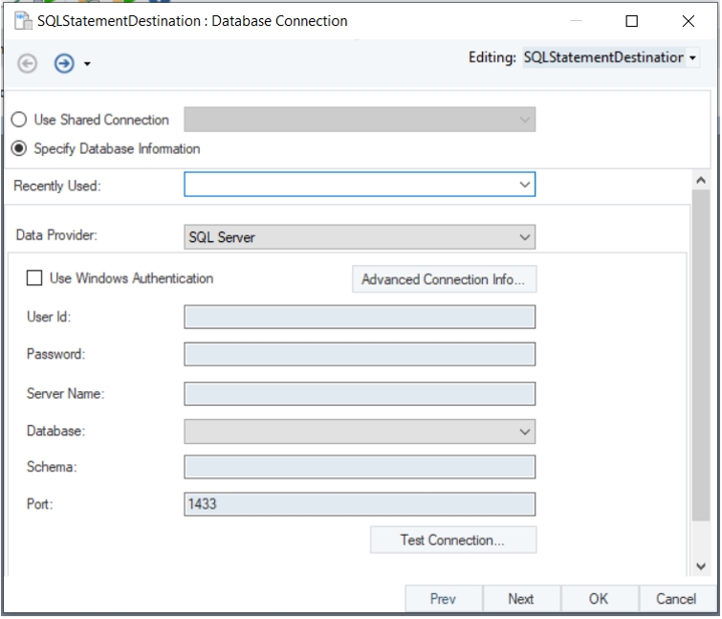This screenshot has width=722, height=619.
Task: Confirm with the OK button
Action: pos(599,599)
